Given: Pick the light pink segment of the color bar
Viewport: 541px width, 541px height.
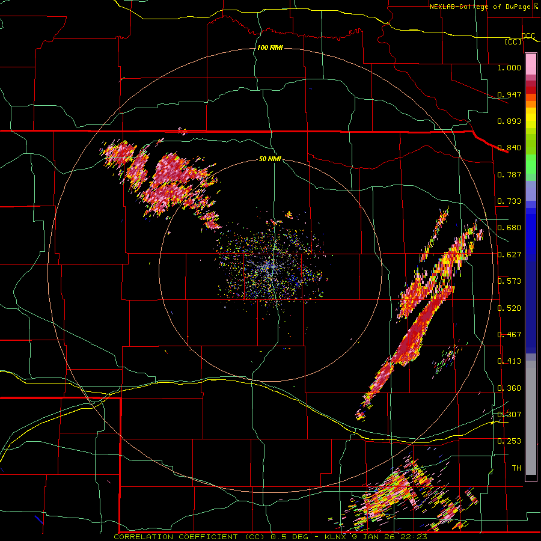Looking at the screenshot, I should pyautogui.click(x=531, y=64).
